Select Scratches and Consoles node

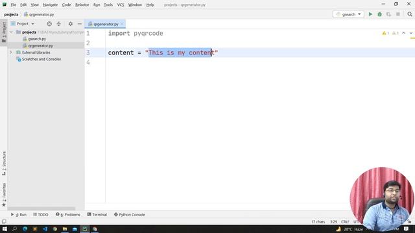(x=39, y=59)
